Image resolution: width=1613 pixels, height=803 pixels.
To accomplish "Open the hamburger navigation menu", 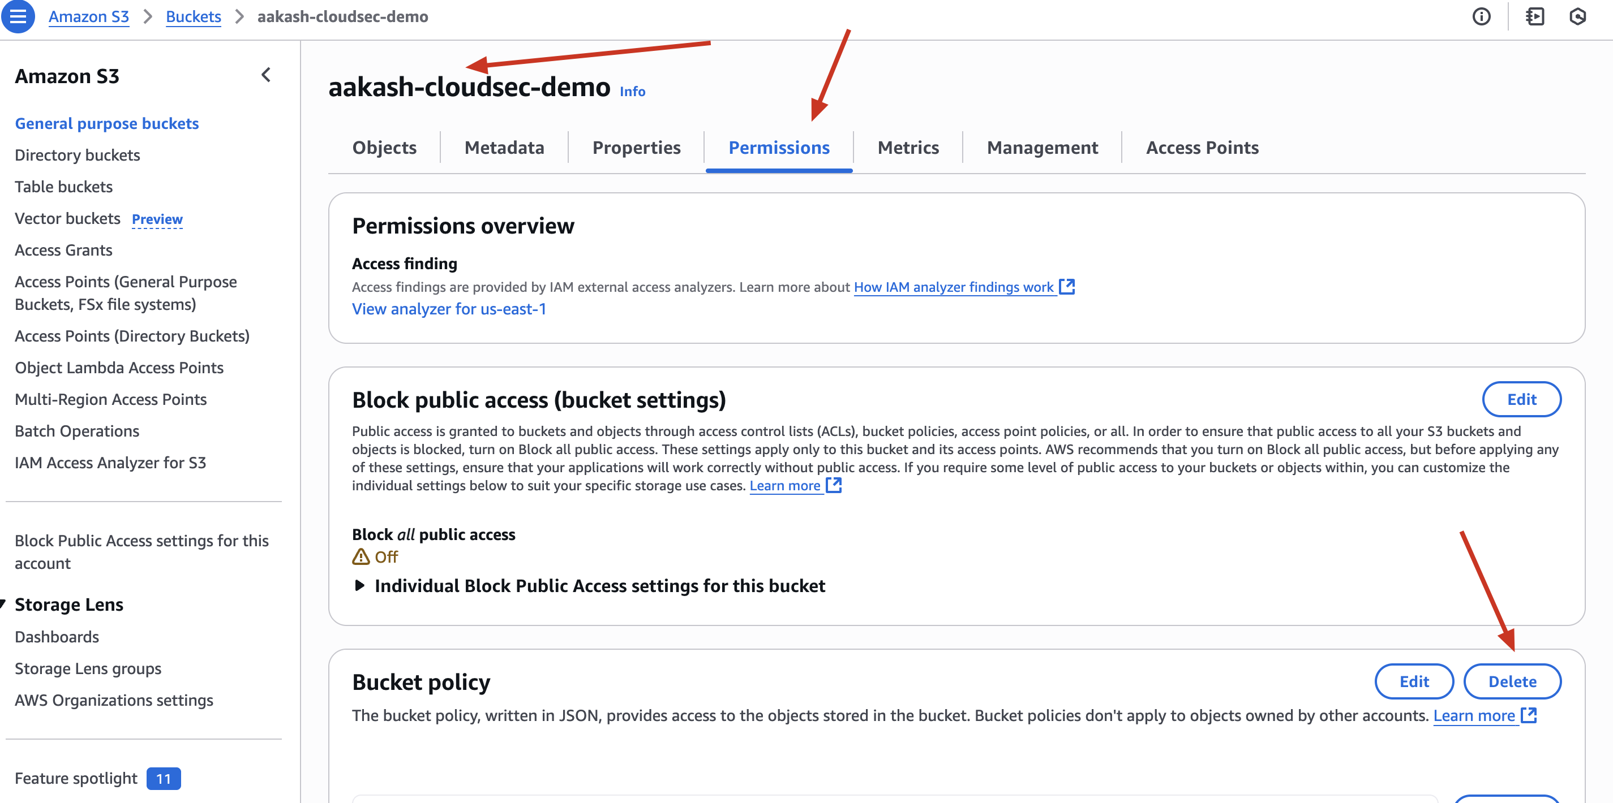I will click(x=18, y=17).
